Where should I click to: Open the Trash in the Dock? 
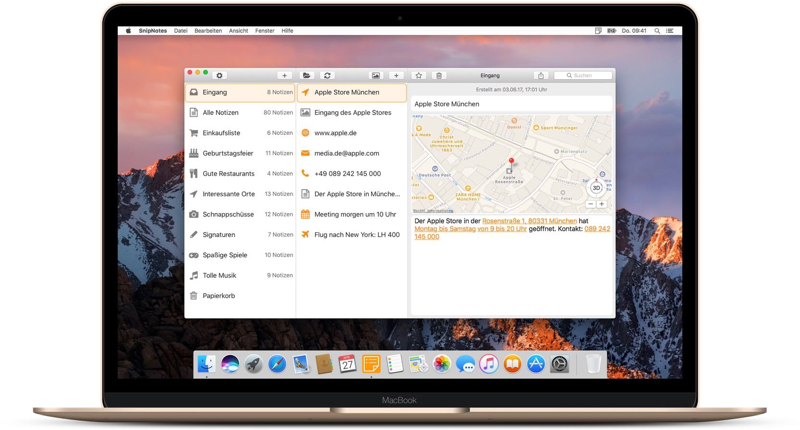593,364
